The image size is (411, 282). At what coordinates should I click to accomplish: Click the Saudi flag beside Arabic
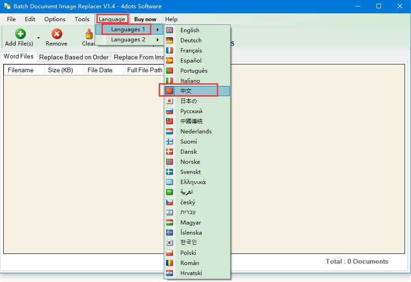click(x=170, y=192)
